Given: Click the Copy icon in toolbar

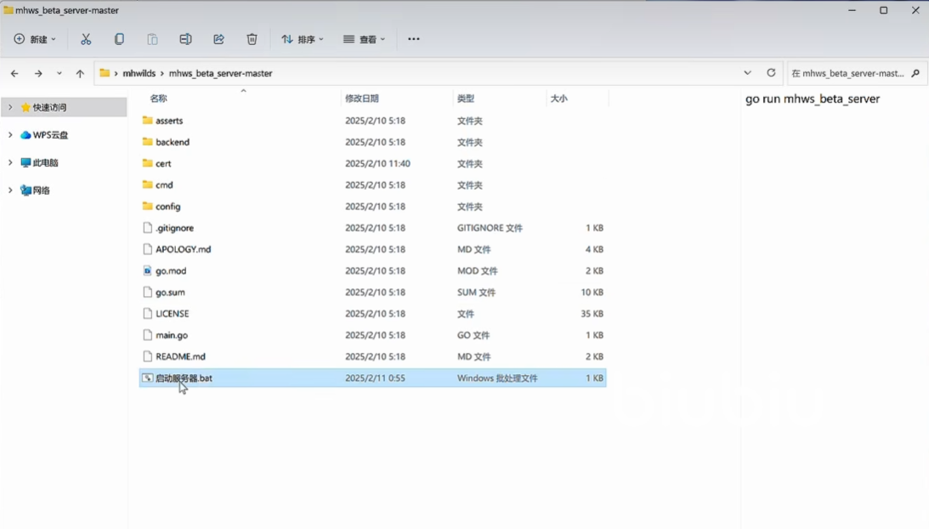Looking at the screenshot, I should tap(119, 39).
